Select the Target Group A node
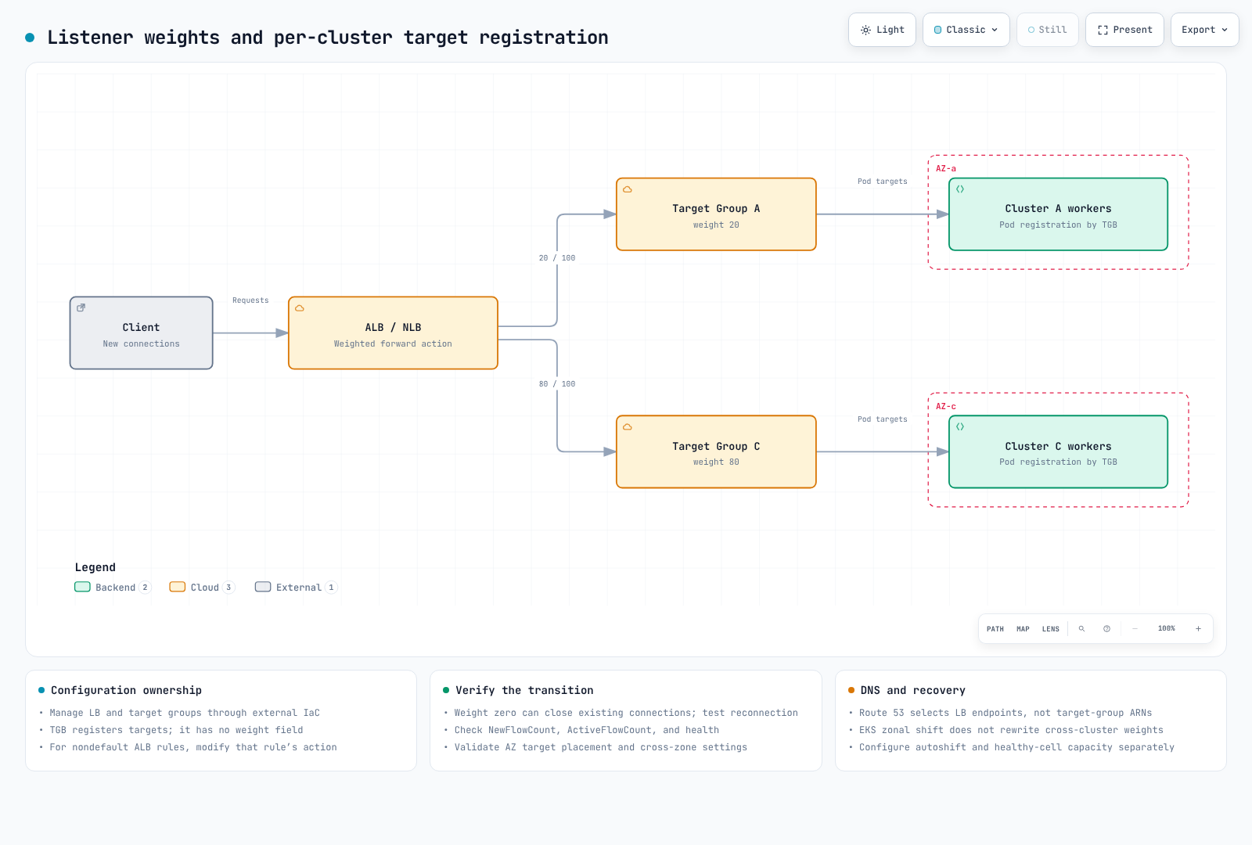The image size is (1252, 845). [716, 214]
